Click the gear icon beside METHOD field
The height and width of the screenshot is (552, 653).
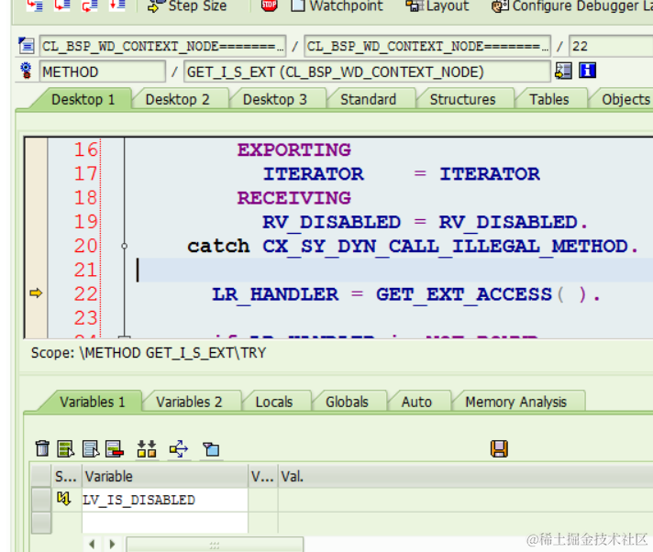26,71
